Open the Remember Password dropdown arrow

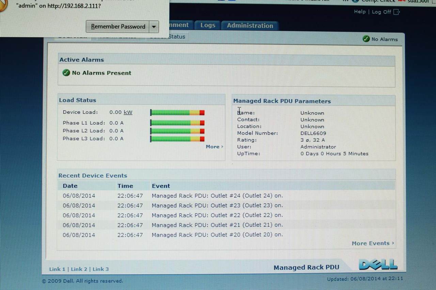154,27
